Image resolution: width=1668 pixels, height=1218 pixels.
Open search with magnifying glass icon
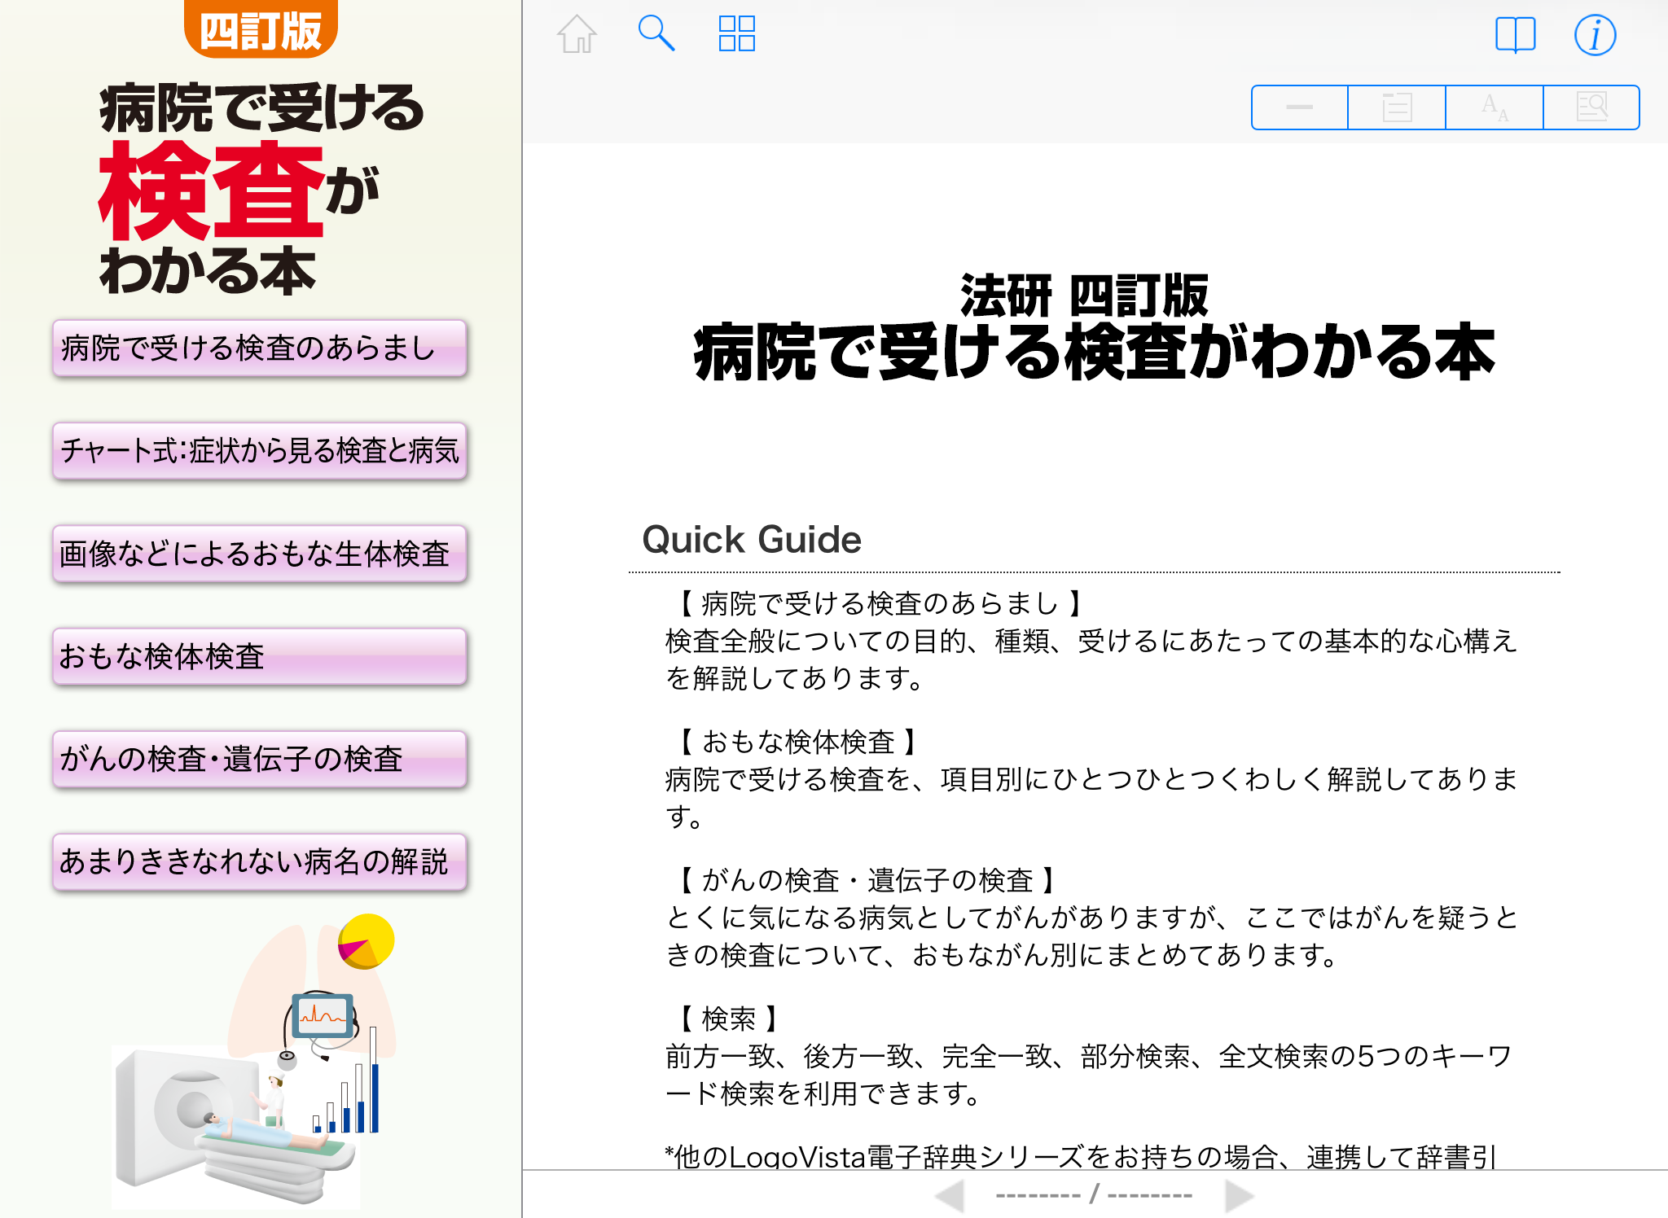(656, 34)
